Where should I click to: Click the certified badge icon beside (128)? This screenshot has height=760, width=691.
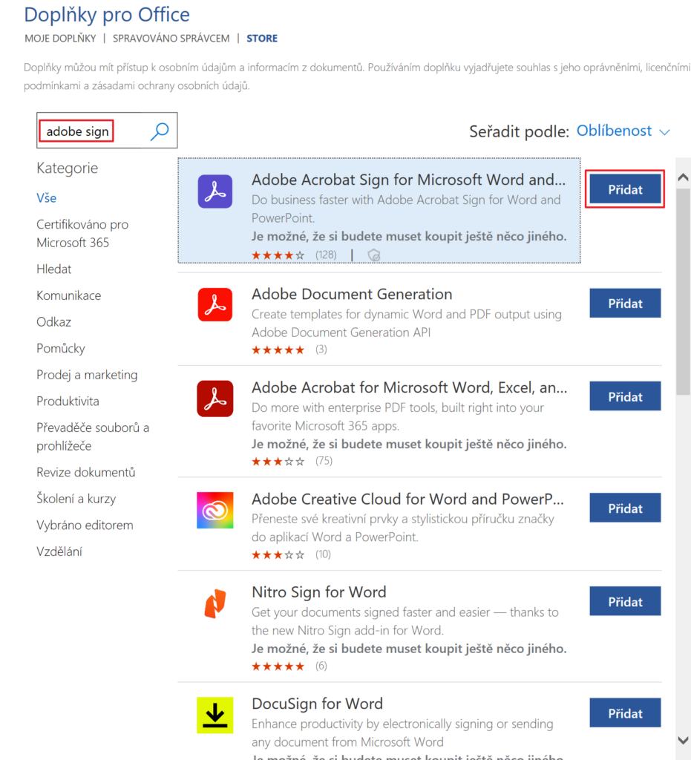coord(374,255)
